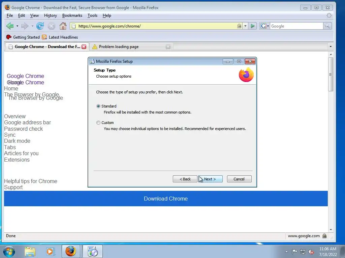This screenshot has width=345, height=258.
Task: Open the Support link
Action: pyautogui.click(x=13, y=187)
